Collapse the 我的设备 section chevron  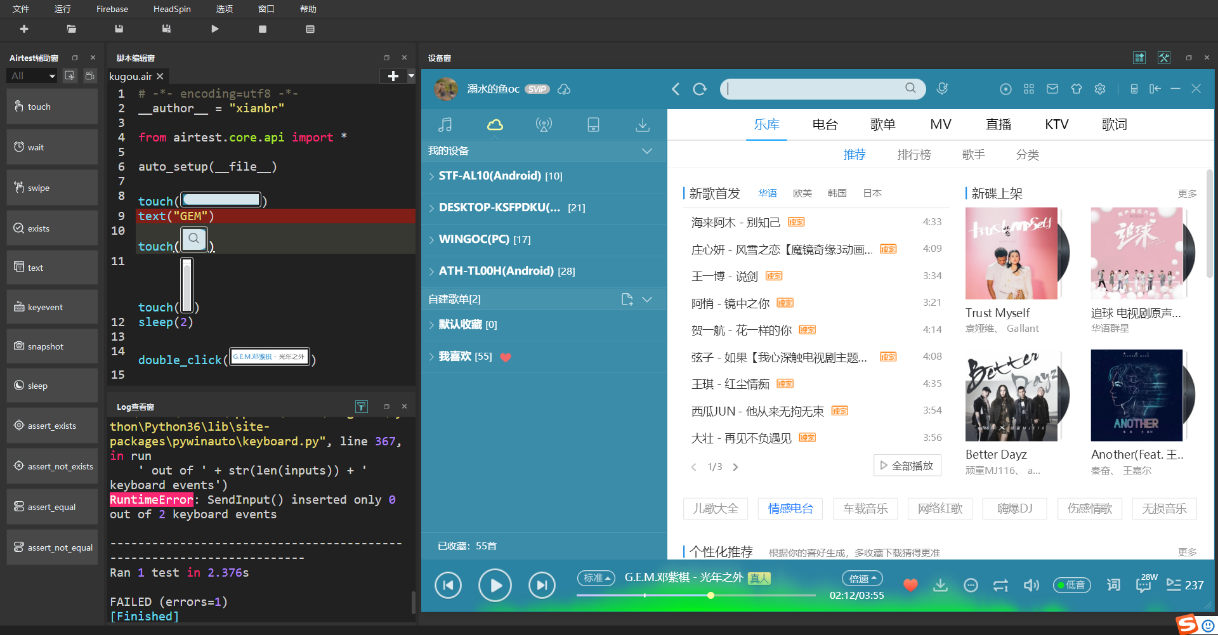click(647, 151)
